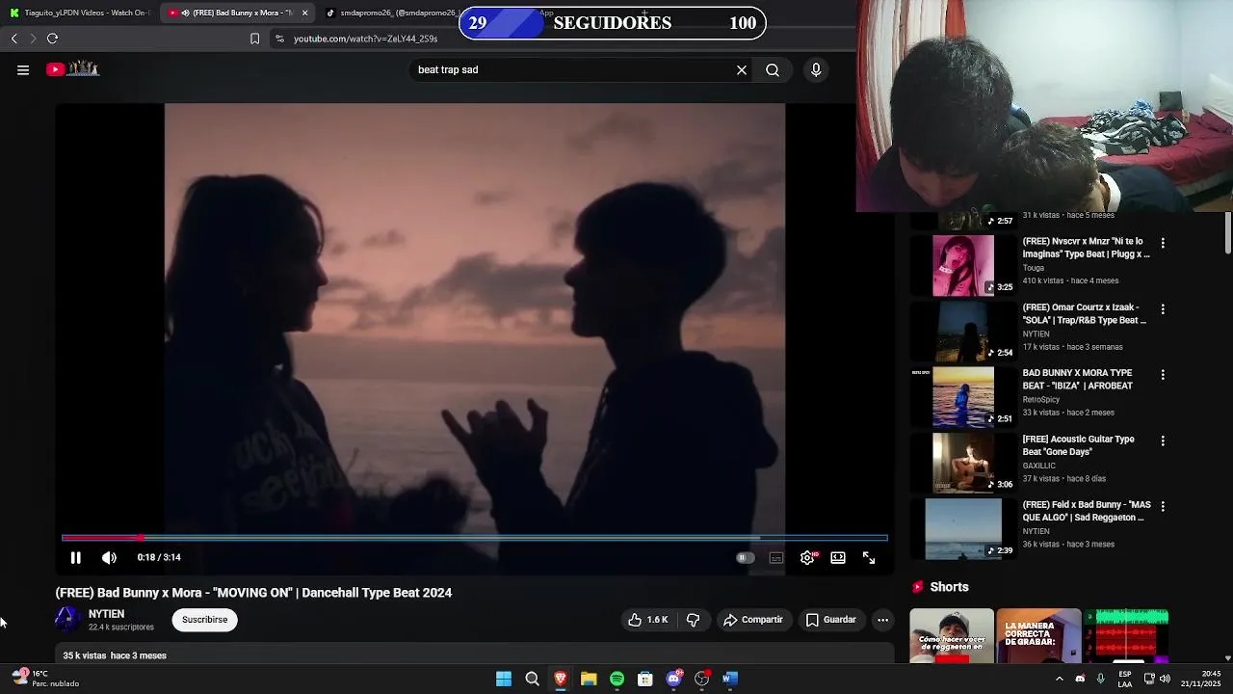Like the video with 1.6 K likes
This screenshot has width=1233, height=694.
click(x=648, y=620)
